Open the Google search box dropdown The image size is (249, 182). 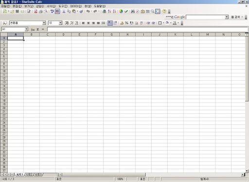point(227,17)
